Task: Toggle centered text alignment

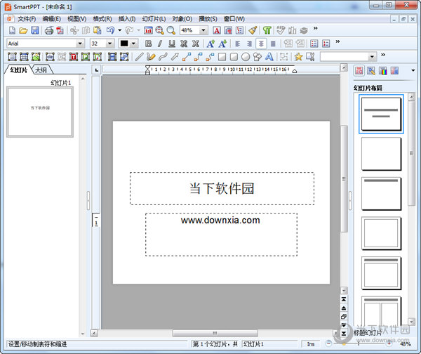Action: pyautogui.click(x=261, y=44)
